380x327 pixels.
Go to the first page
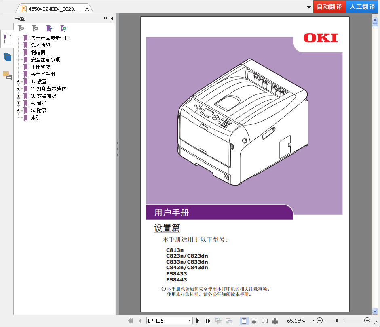[x=131, y=321]
